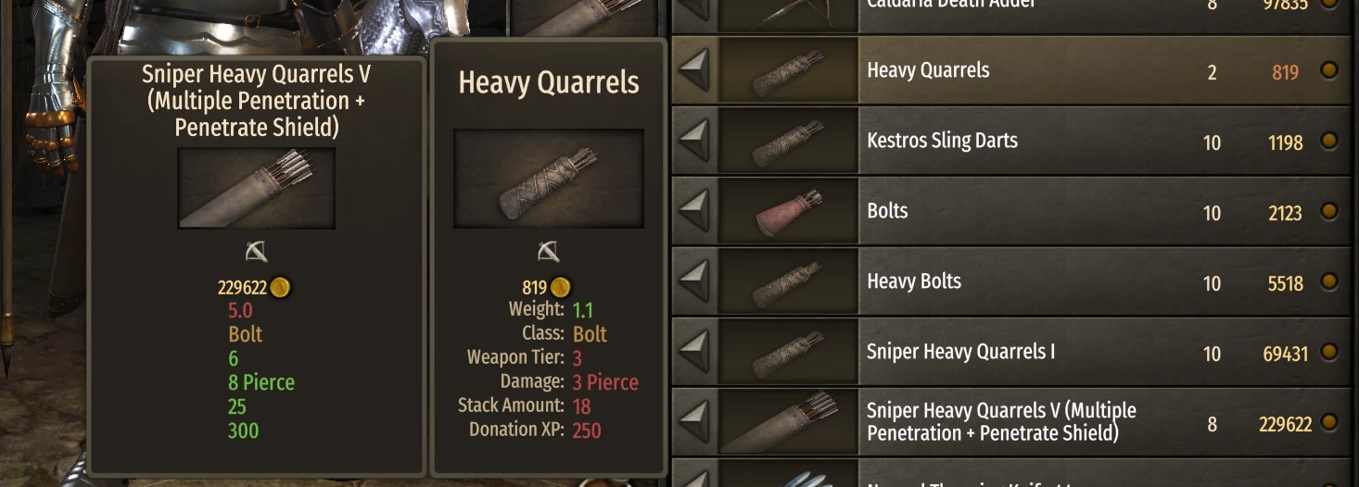Select the Heavy Bolts item row
Image resolution: width=1359 pixels, height=487 pixels.
pyautogui.click(x=1010, y=281)
